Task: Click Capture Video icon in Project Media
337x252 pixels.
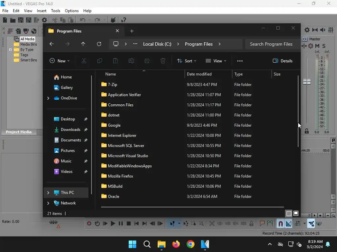Action: click(26, 31)
